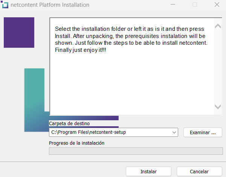Click the disabled maximize window button
The height and width of the screenshot is (177, 226).
click(195, 5)
